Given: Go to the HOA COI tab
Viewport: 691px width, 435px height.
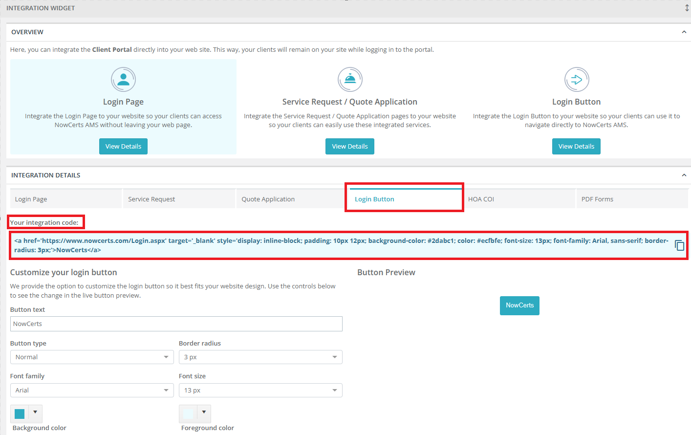Looking at the screenshot, I should click(519, 199).
